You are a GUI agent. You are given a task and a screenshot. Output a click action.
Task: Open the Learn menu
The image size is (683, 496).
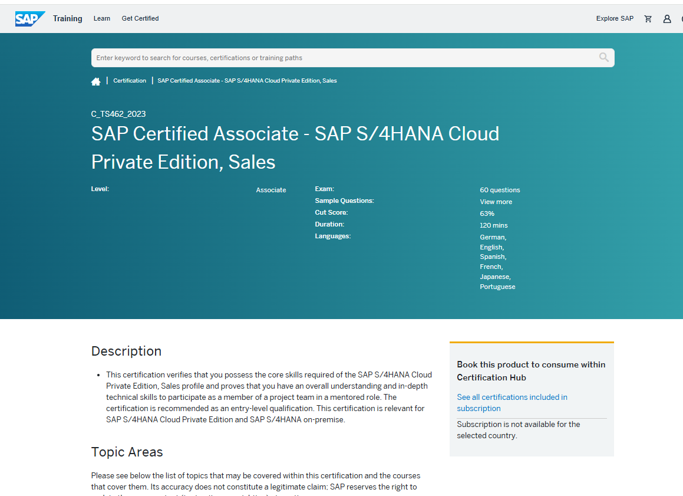click(102, 18)
